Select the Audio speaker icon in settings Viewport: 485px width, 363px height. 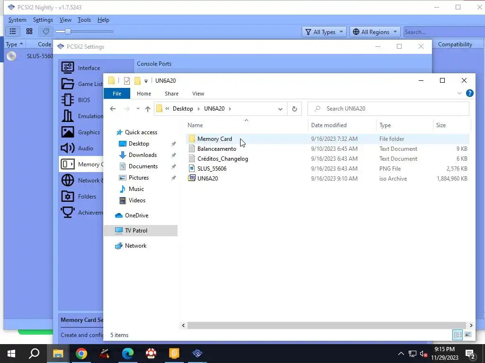pos(67,148)
